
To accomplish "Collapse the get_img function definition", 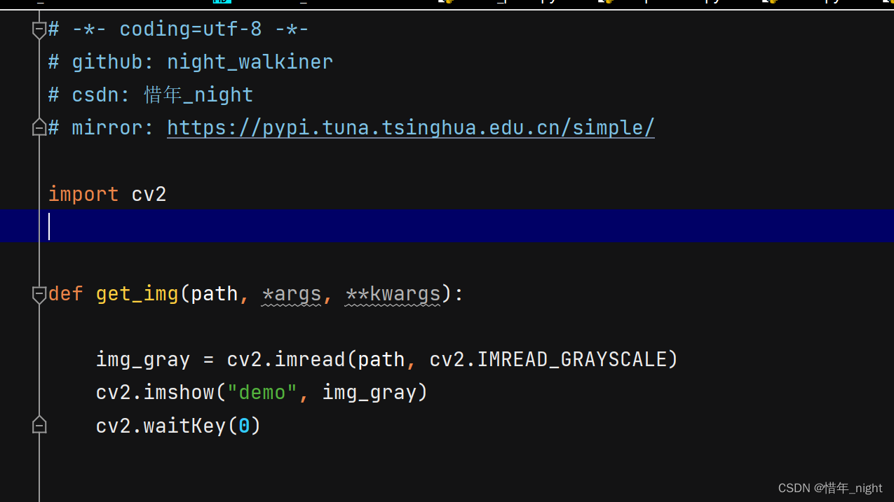I will [x=39, y=294].
